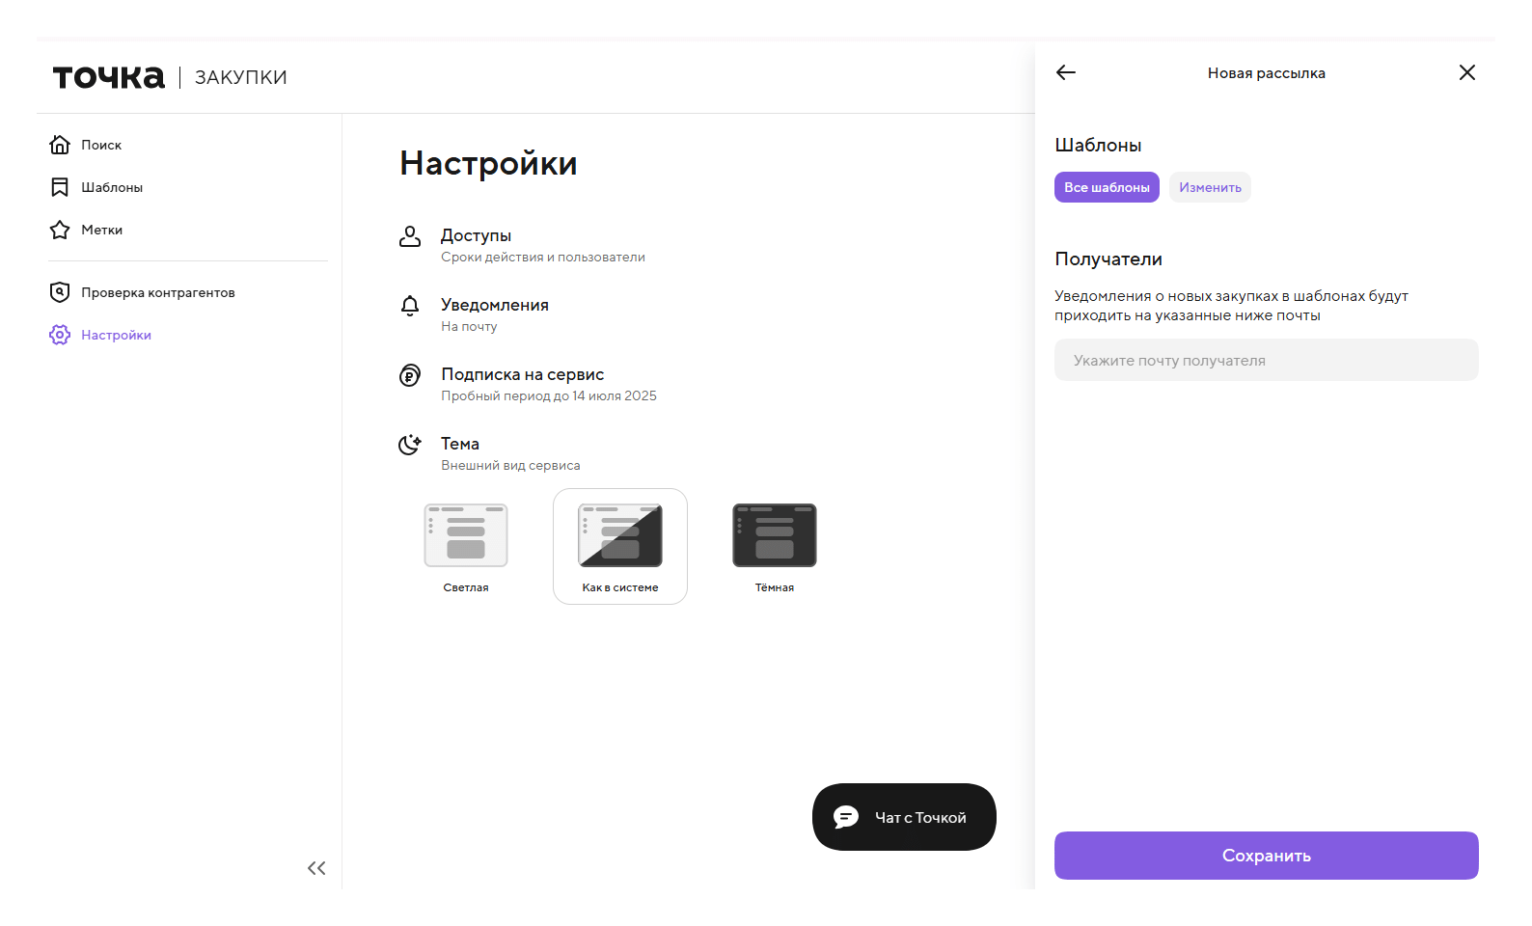Expand the Тема settings section
1532x926 pixels.
[460, 444]
